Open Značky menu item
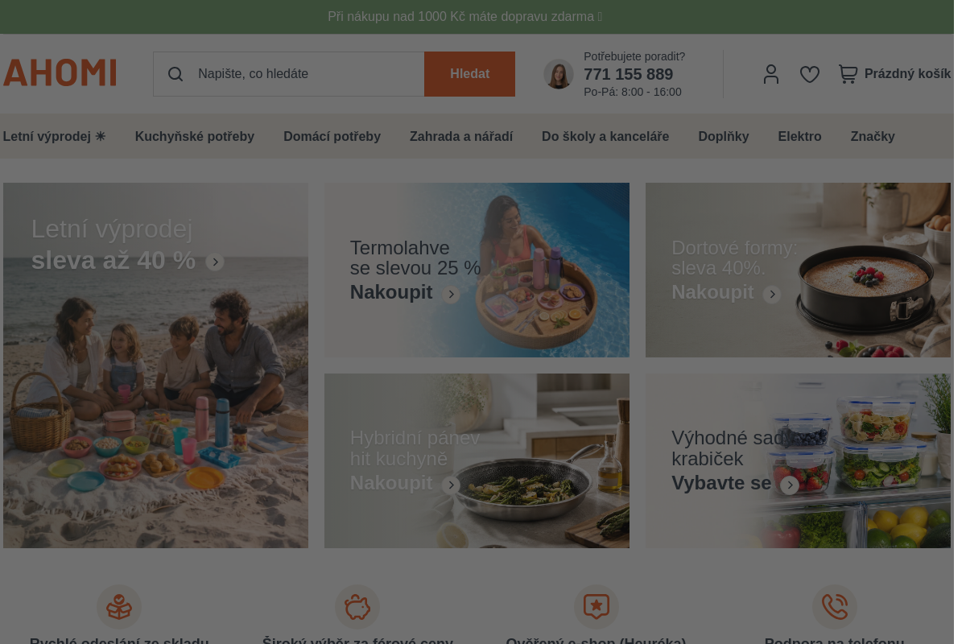The image size is (966, 644). pos(873,137)
